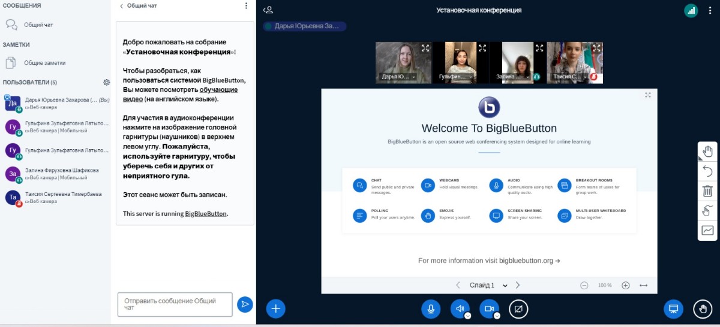Mute the microphone
Image resolution: width=720 pixels, height=327 pixels.
[431, 308]
